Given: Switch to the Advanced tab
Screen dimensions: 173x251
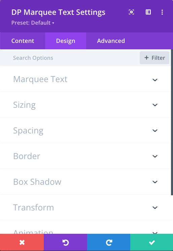Looking at the screenshot, I should (111, 41).
